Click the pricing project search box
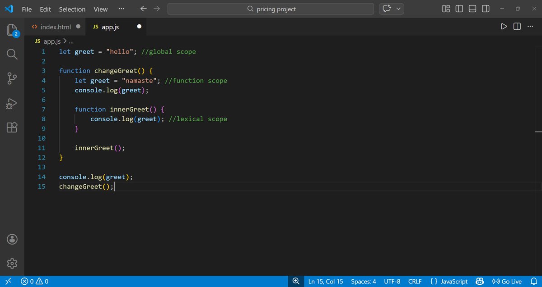Viewport: 542px width, 287px height. [x=271, y=9]
